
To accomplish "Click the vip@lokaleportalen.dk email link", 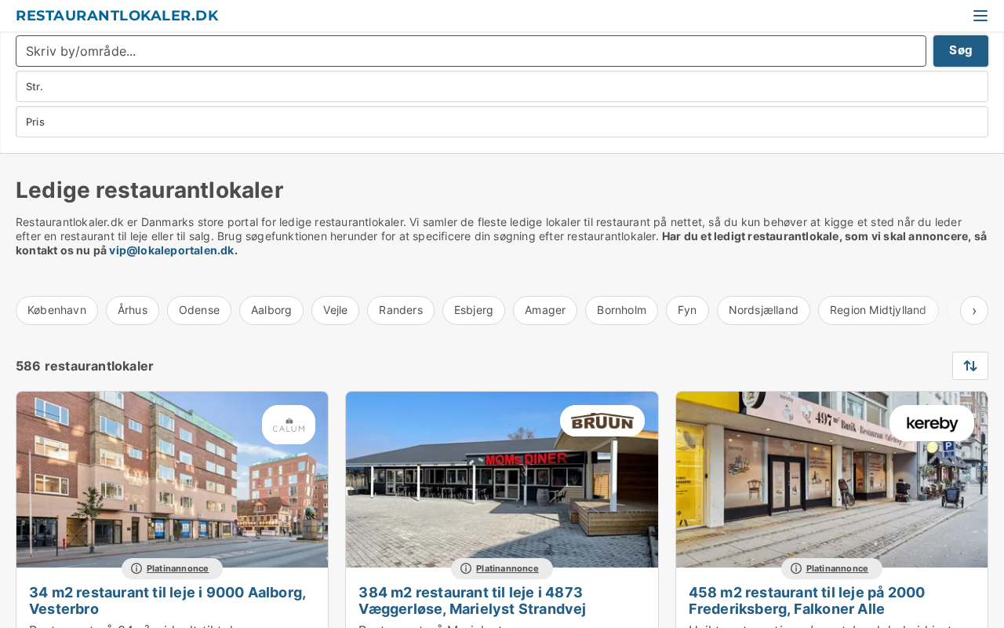I will click(172, 250).
